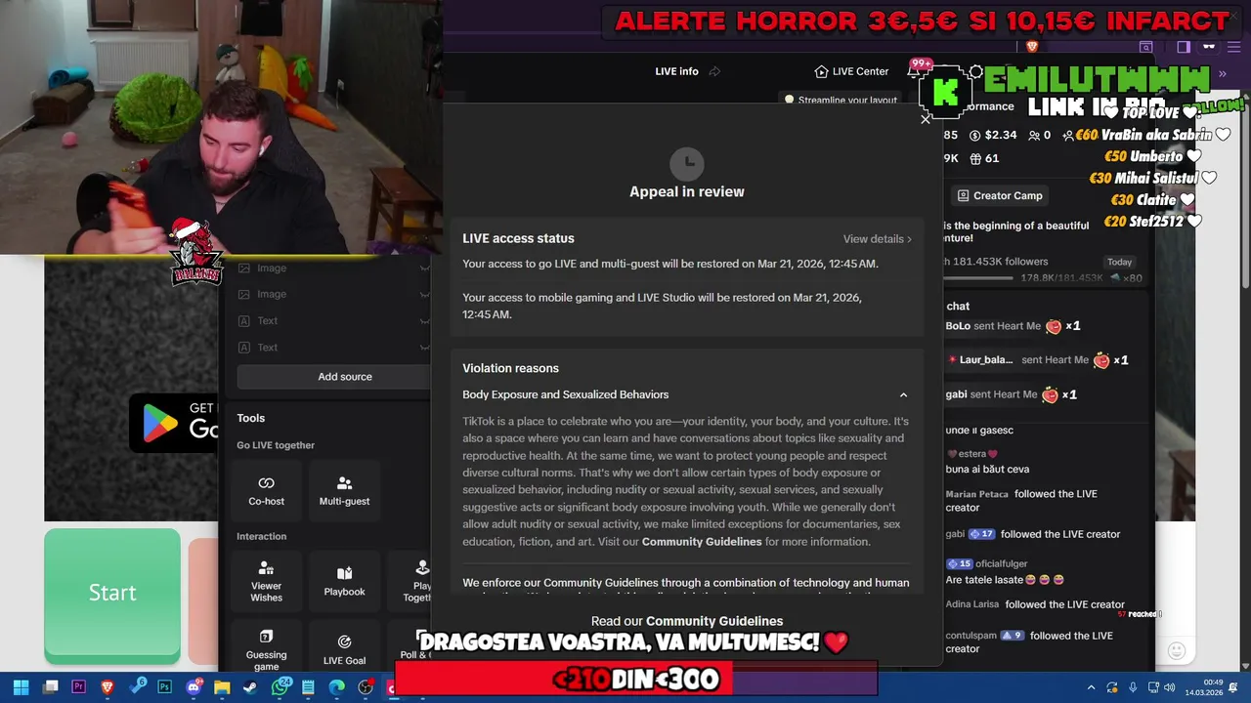
Task: Click the Windows Start button
Action: [21, 687]
